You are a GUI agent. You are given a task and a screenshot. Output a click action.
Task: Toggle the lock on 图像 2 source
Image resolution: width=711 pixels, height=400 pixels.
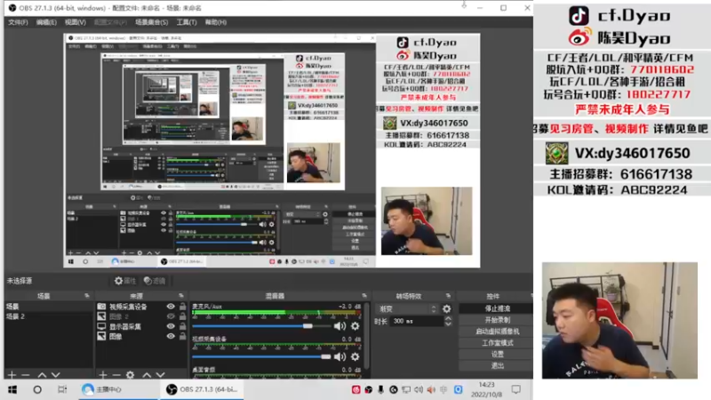click(182, 316)
